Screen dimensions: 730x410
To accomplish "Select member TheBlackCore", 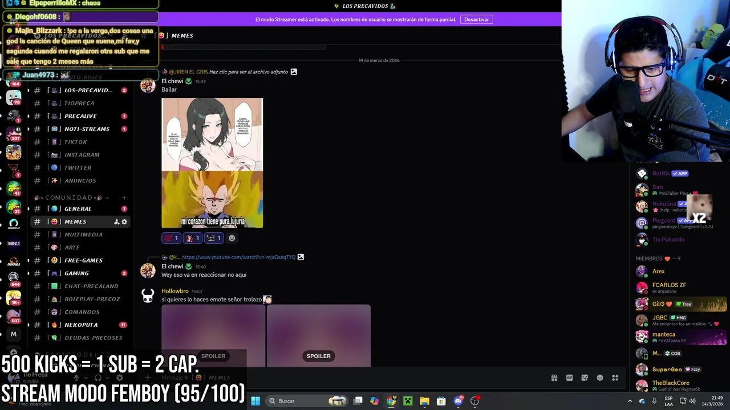I will coord(681,386).
